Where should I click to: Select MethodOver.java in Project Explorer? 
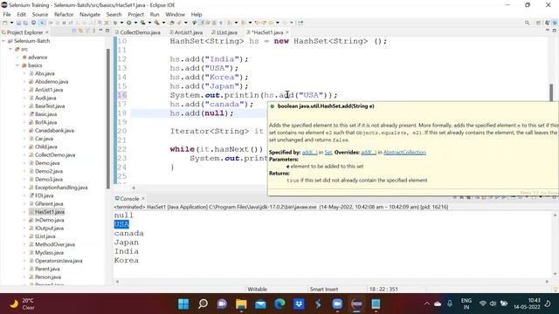point(54,244)
